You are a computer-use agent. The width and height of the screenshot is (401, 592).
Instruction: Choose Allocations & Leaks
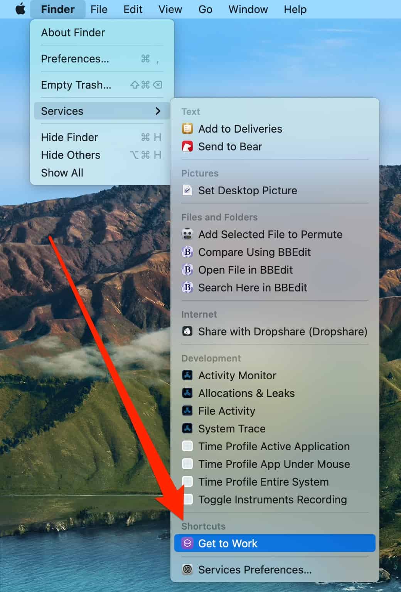275,393
